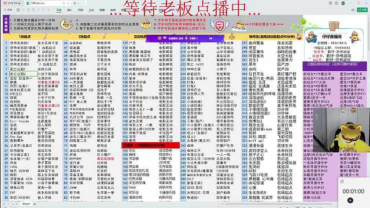Click the timer record button under 00:01:00
This screenshot has height=208, width=370.
coord(350,200)
